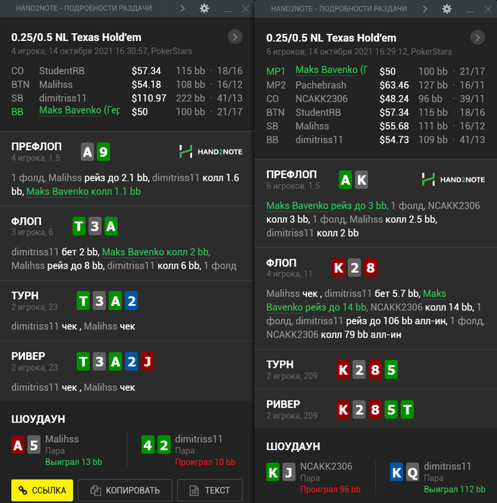Select player StudentRB in left window
497x503 pixels.
click(62, 71)
